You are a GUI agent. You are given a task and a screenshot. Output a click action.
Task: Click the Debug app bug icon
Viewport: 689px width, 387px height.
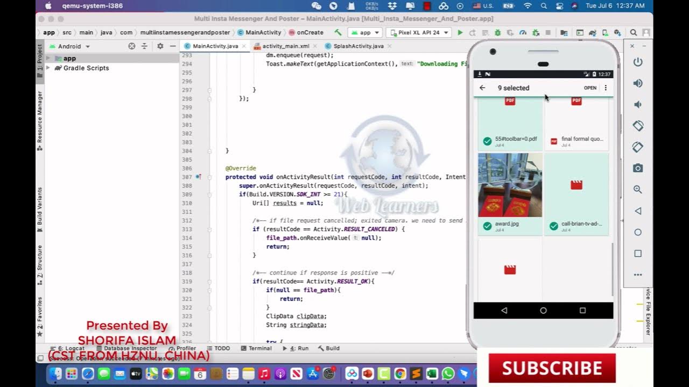[x=497, y=33]
